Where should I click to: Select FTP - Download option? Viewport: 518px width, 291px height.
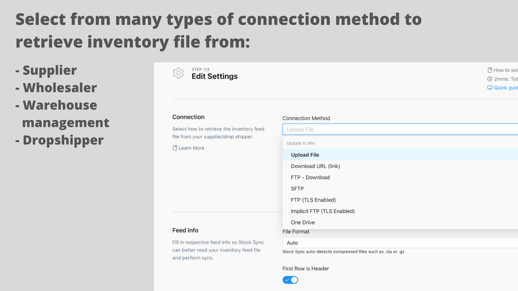[310, 178]
